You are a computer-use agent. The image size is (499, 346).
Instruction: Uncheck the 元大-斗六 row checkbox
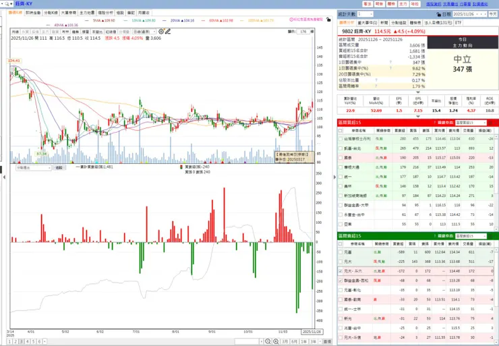(341, 271)
